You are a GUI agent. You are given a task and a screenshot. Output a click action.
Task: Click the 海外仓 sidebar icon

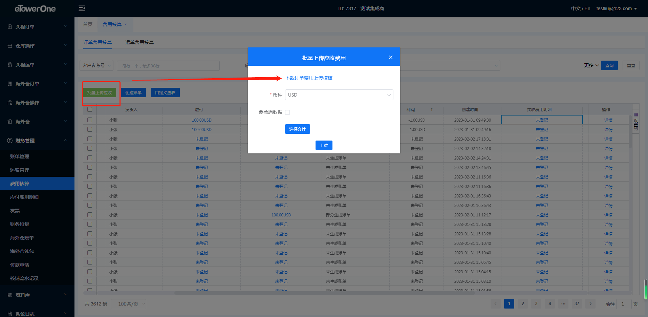[x=10, y=122]
